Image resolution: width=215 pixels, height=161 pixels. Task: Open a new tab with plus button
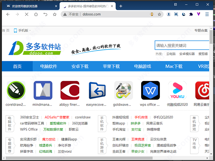(121, 6)
